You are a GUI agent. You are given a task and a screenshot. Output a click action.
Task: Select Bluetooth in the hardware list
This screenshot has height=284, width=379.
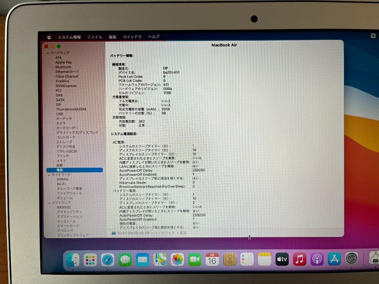[64, 67]
